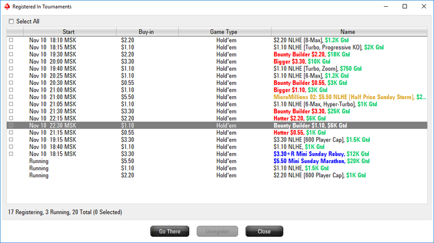Click the 'Nov 10 22:15 MSK' start time
This screenshot has height=243, width=434.
[x=53, y=118]
